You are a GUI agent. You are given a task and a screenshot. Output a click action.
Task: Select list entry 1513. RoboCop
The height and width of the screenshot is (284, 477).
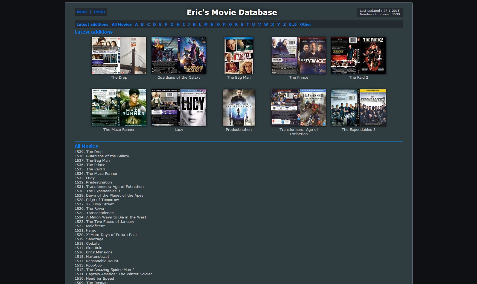point(88,265)
